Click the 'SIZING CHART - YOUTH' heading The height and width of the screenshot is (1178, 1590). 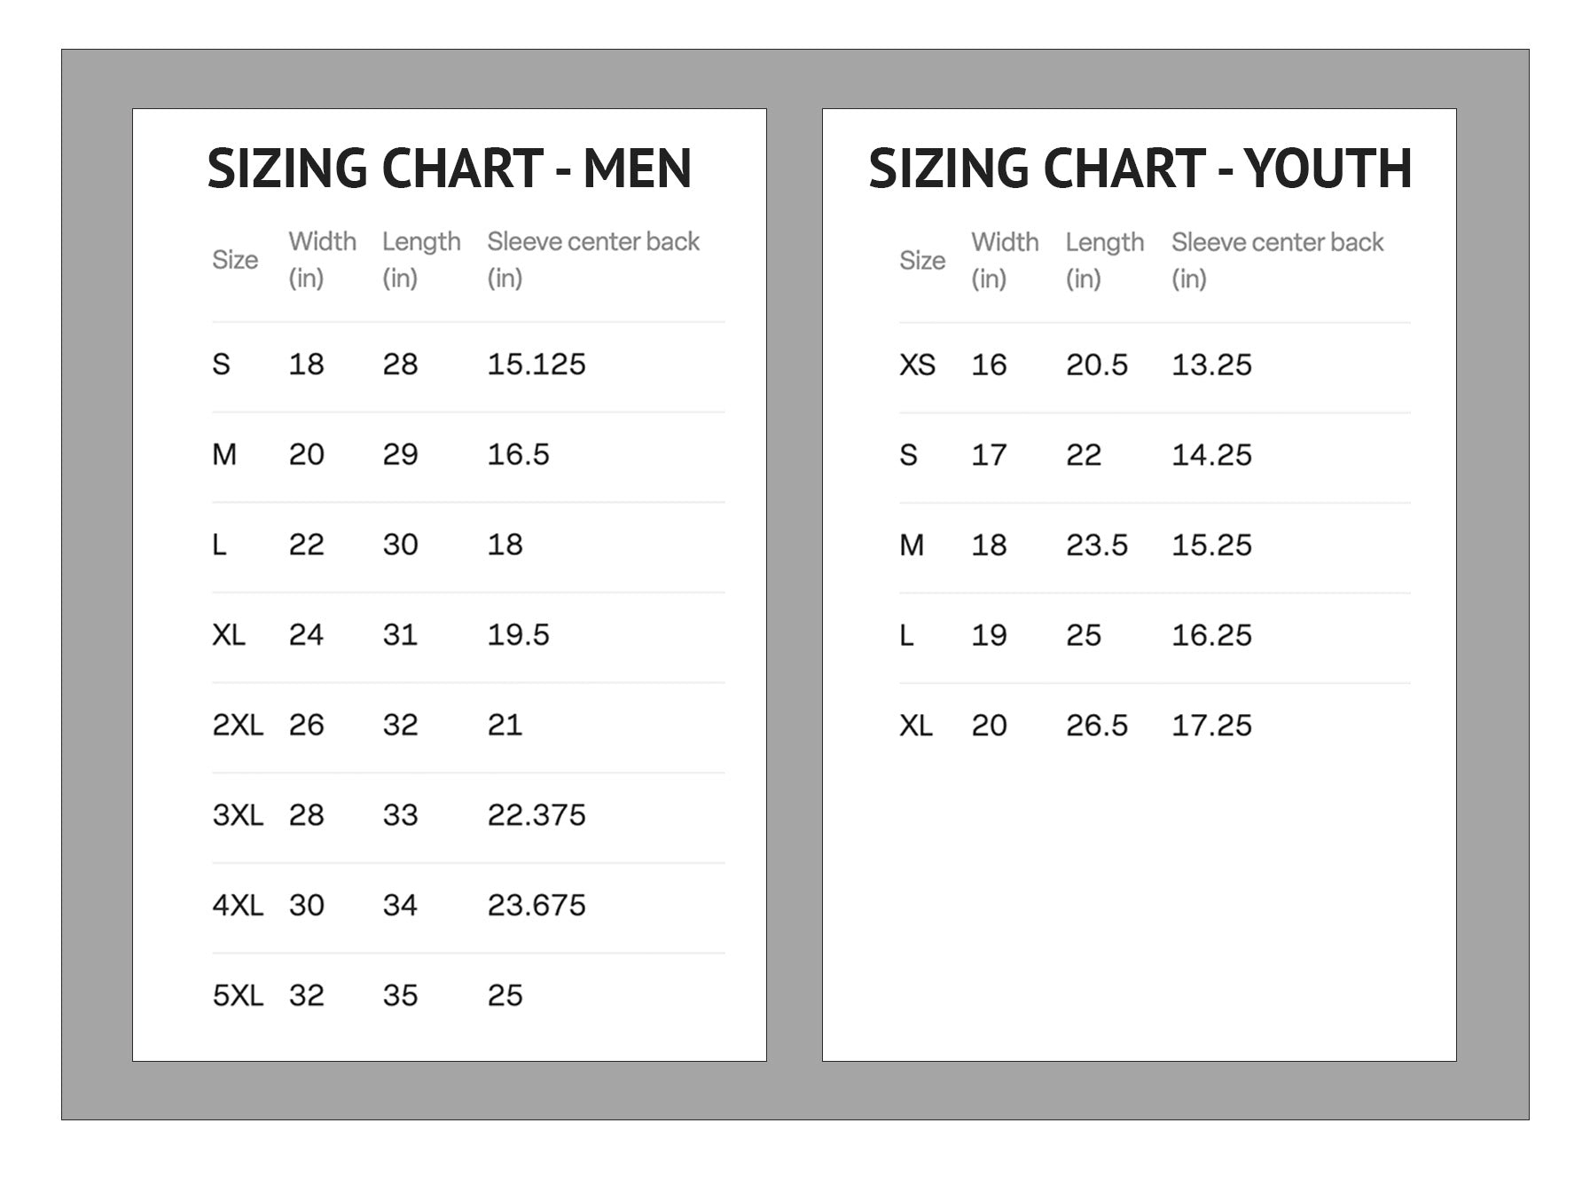pyautogui.click(x=1140, y=169)
